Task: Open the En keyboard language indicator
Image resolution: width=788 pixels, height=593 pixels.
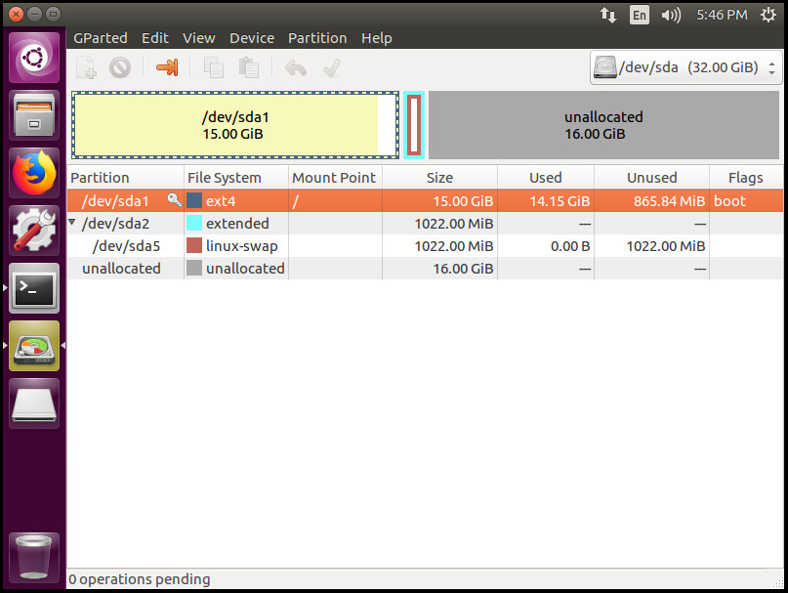Action: (639, 15)
